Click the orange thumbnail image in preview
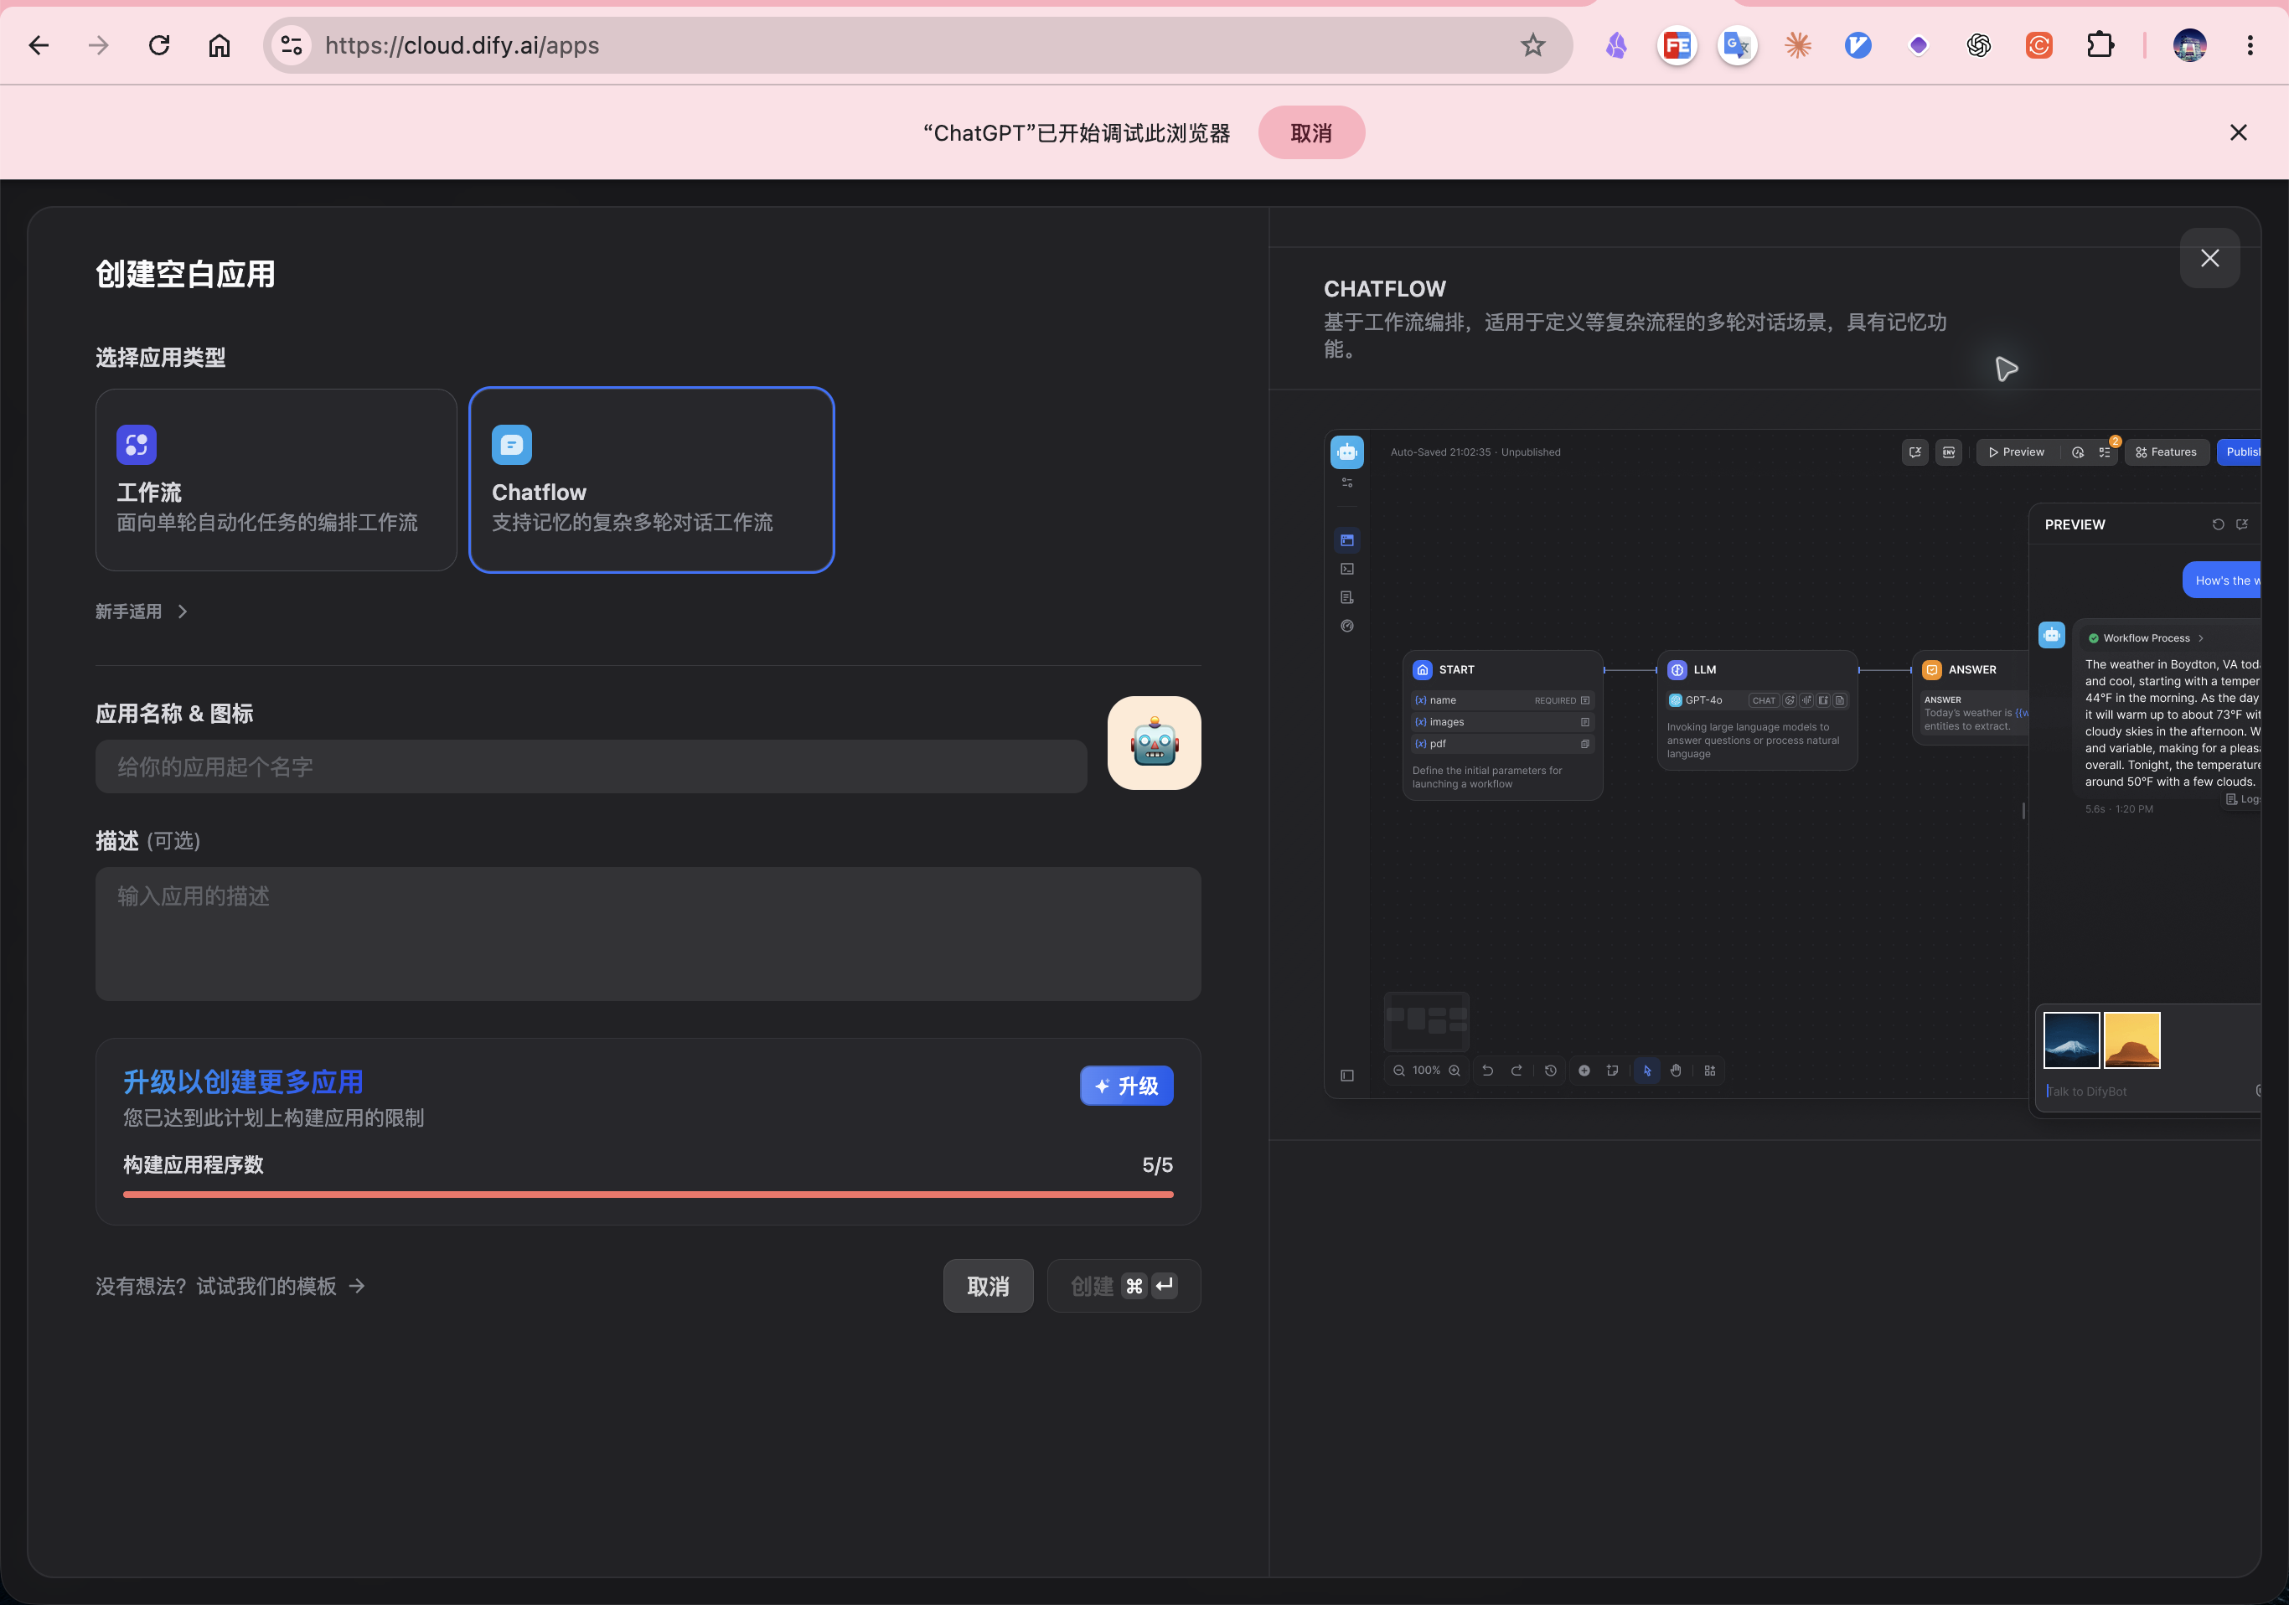The width and height of the screenshot is (2289, 1605). 2131,1040
